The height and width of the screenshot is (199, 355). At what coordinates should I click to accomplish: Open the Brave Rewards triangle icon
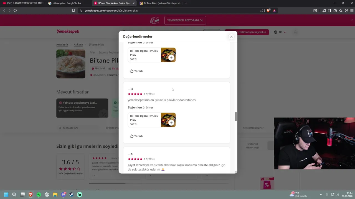pos(274,11)
